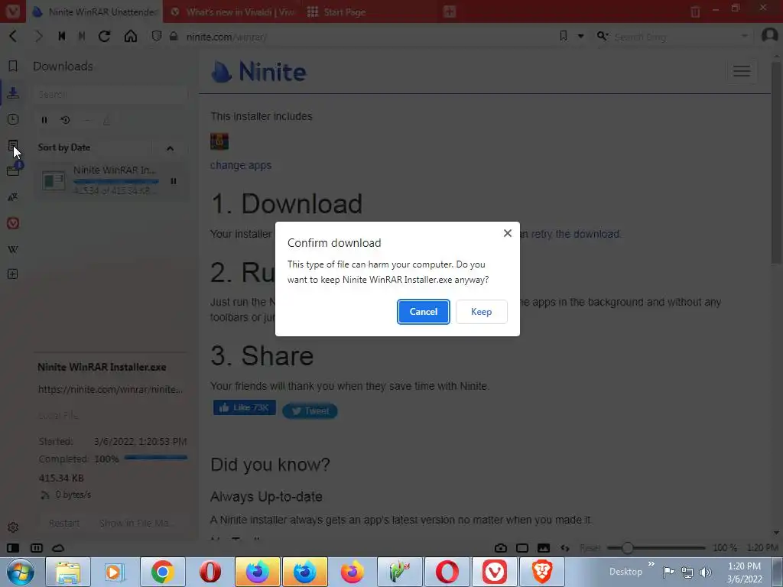Open the Windows Start button
The width and height of the screenshot is (783, 587).
point(21,572)
